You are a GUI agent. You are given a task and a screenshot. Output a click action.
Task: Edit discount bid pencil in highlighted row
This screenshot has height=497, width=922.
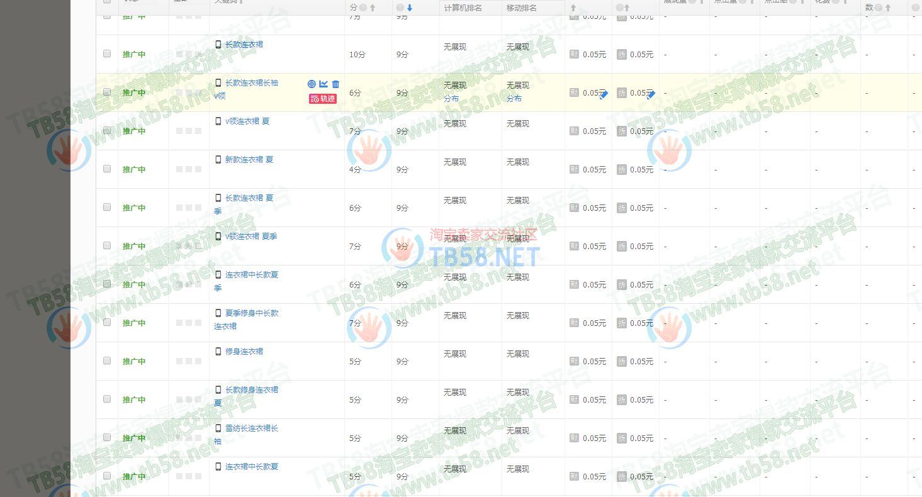[x=651, y=94]
